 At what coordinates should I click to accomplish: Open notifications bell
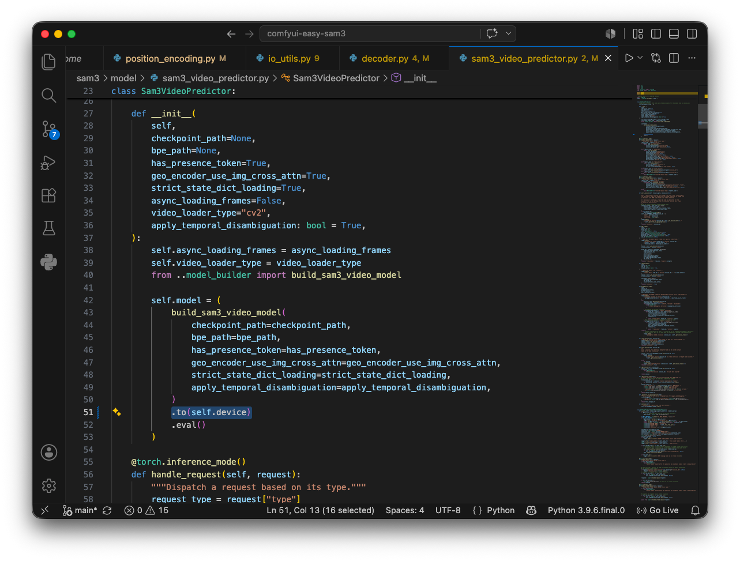696,510
